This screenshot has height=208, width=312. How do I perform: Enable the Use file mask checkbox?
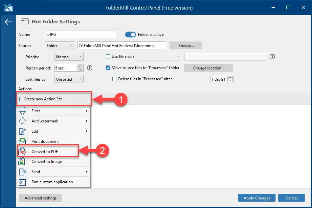pyautogui.click(x=108, y=57)
